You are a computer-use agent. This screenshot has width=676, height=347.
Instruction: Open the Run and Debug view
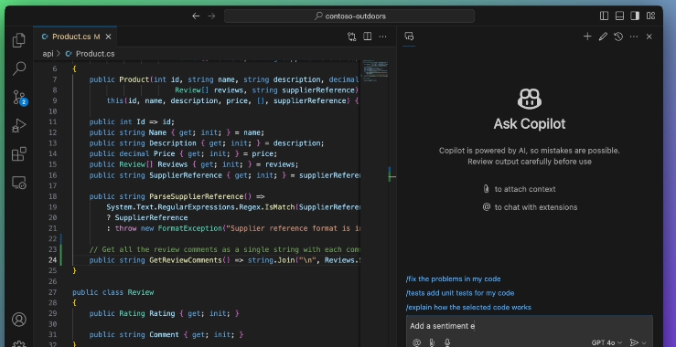18,125
